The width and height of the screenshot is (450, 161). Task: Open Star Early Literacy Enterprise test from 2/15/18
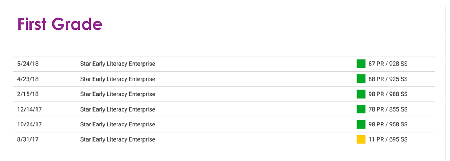coord(118,94)
